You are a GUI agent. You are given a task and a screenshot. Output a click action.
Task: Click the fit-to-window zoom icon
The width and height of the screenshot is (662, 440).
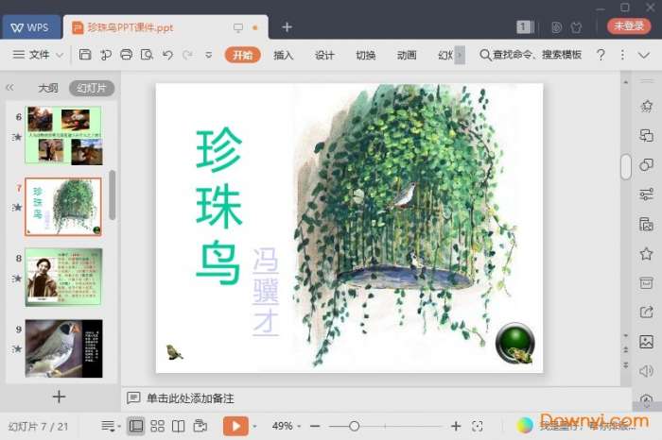tap(478, 426)
